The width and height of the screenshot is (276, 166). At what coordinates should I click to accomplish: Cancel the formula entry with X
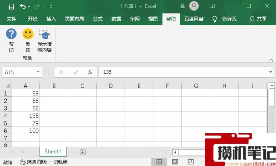[x=62, y=72]
